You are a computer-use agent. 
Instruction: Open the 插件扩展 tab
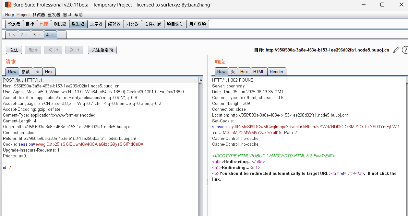153,24
